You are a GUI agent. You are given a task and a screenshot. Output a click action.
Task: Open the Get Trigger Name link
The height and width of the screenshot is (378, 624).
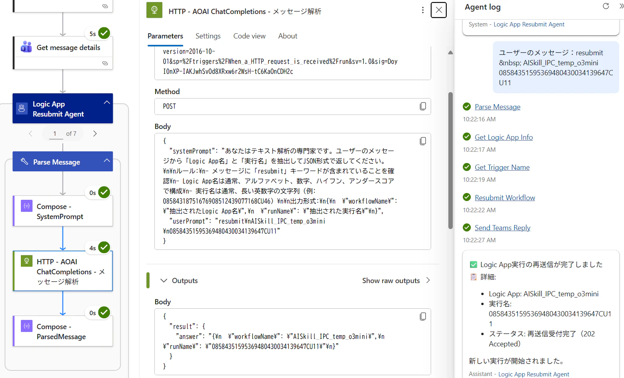click(x=502, y=167)
